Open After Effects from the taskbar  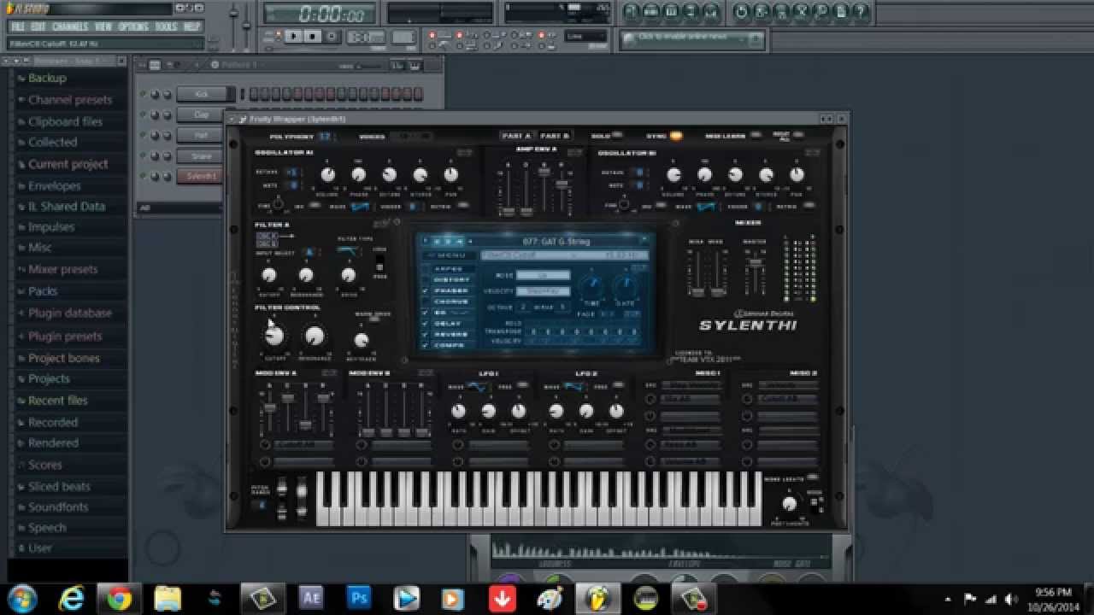click(311, 599)
